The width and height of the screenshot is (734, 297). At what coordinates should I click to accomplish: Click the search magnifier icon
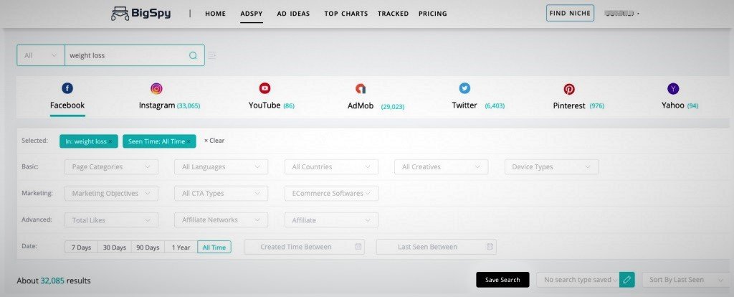(x=193, y=55)
